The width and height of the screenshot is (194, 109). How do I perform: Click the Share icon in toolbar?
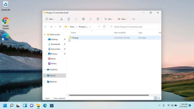coord(91,19)
